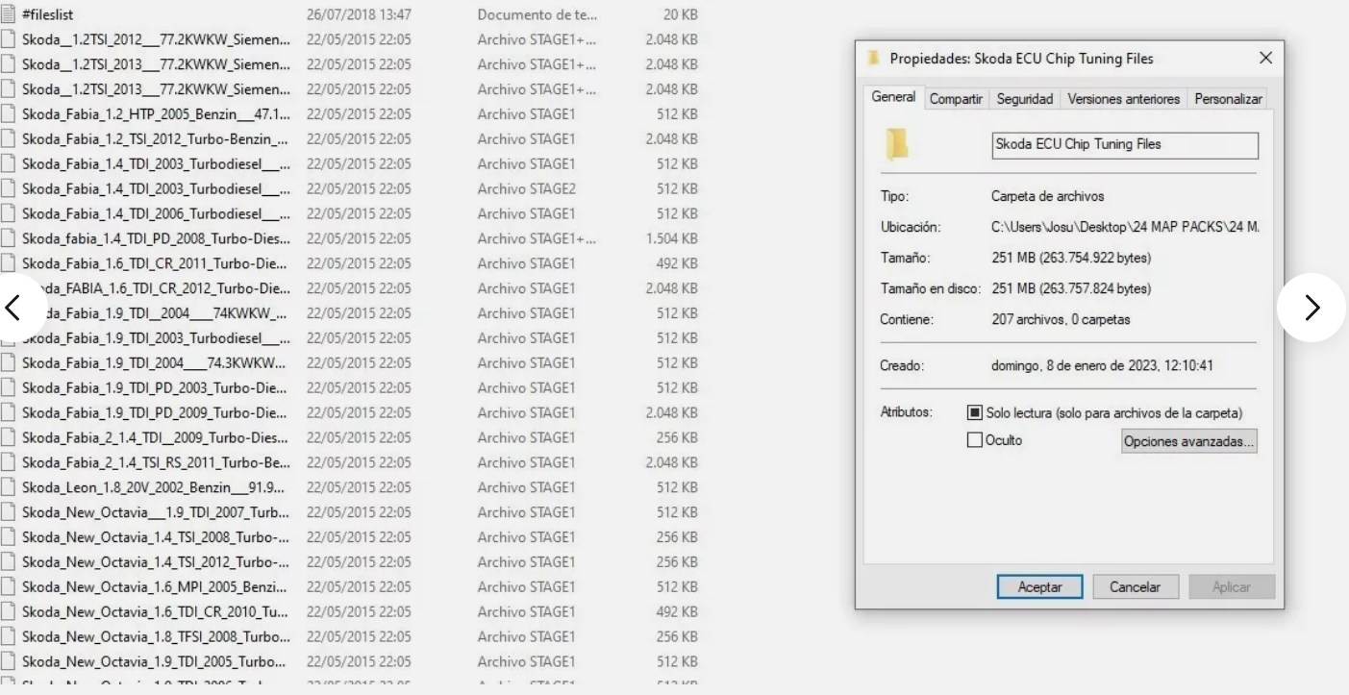Open the Compartir tab
The width and height of the screenshot is (1349, 695).
point(957,97)
